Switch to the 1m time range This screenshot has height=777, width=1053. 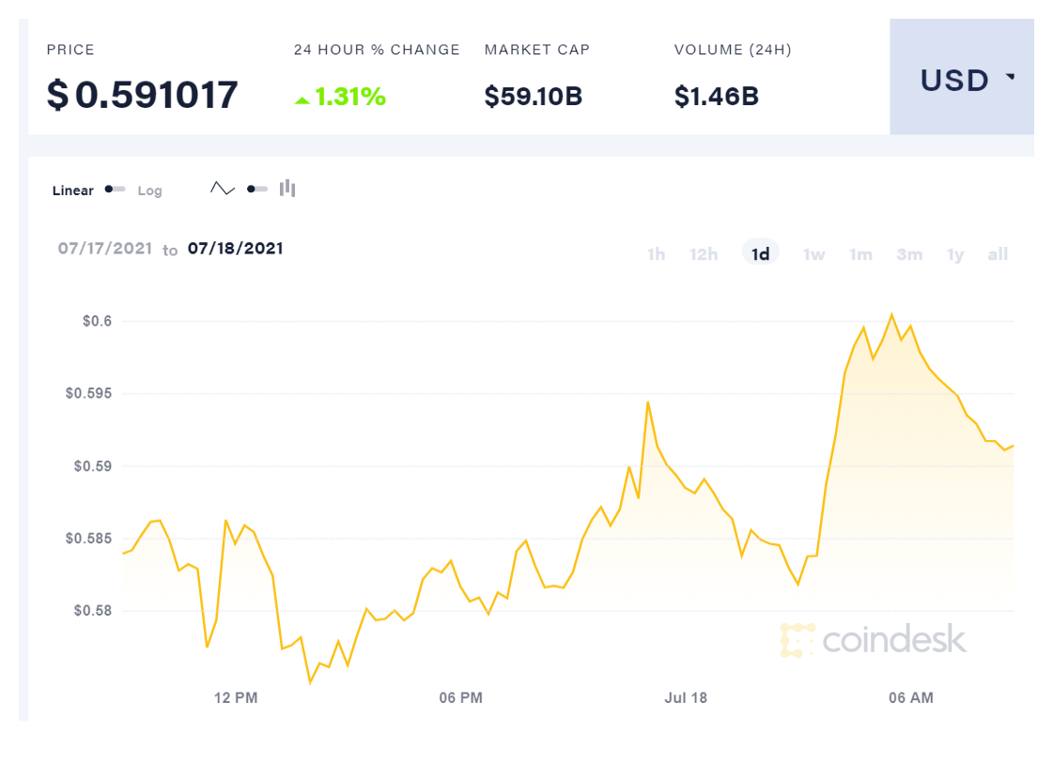click(860, 254)
